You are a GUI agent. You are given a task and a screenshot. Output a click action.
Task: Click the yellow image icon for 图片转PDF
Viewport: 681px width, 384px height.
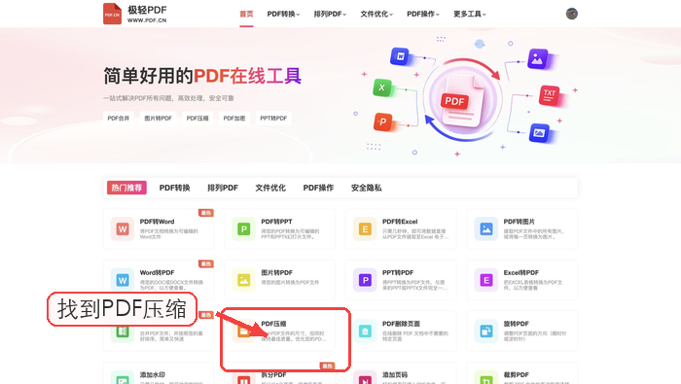(243, 280)
